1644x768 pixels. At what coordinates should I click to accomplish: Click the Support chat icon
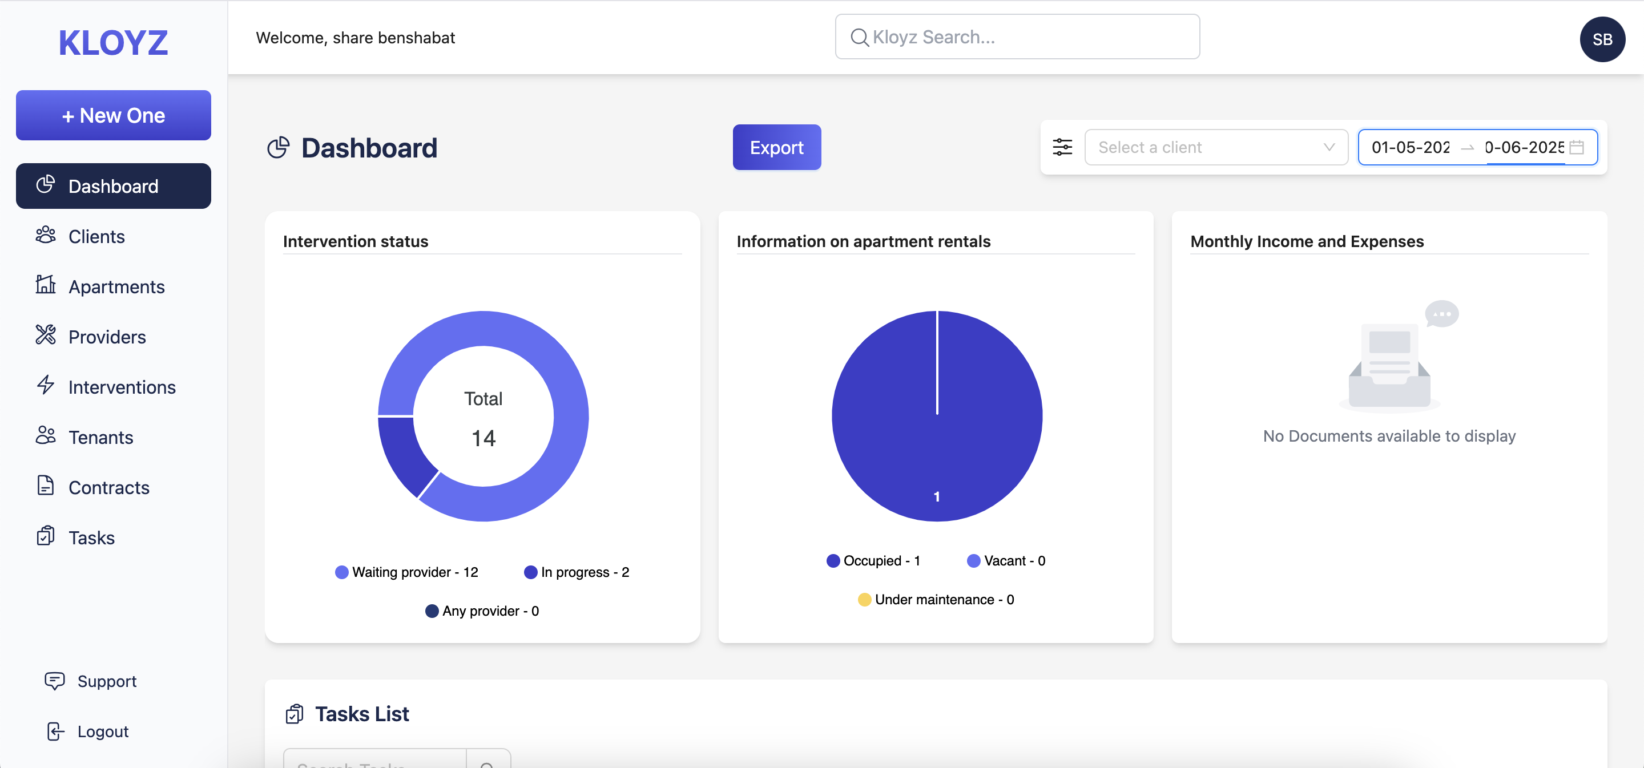[x=55, y=681]
